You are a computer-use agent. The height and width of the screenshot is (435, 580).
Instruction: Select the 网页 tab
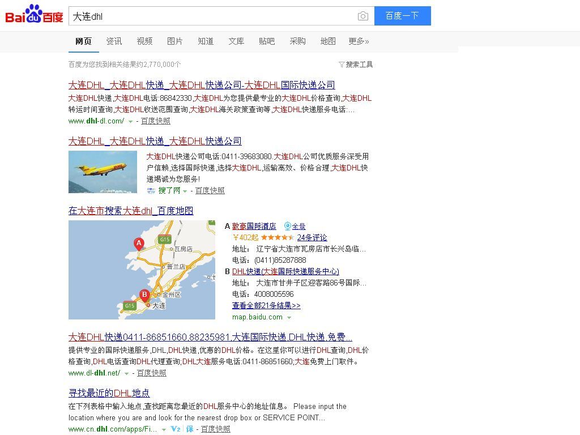coord(83,41)
